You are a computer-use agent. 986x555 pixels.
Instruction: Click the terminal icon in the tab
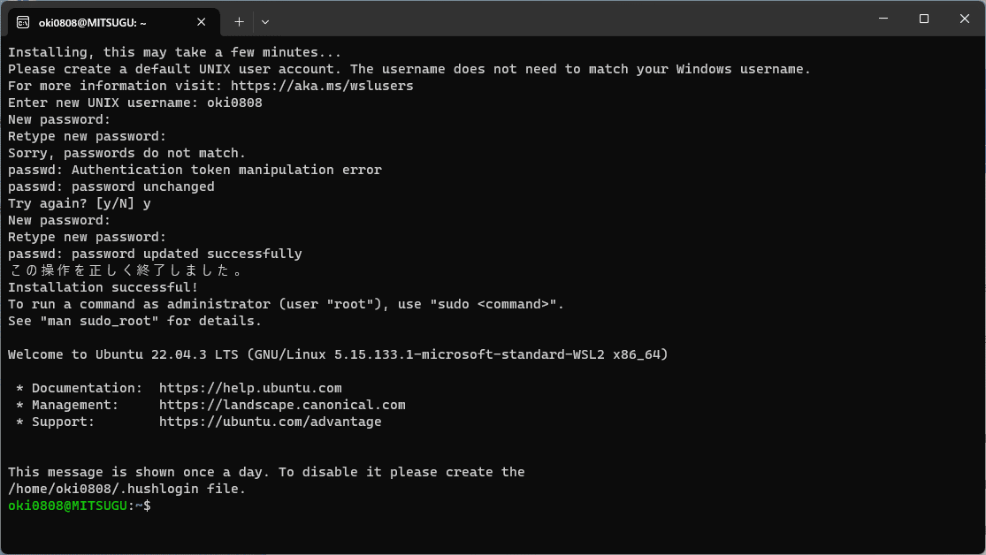pyautogui.click(x=23, y=22)
